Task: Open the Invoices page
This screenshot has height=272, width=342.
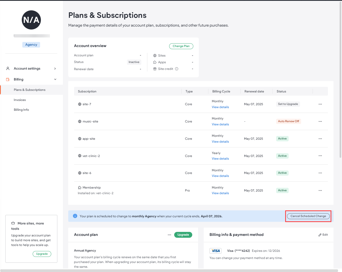Action: 20,100
